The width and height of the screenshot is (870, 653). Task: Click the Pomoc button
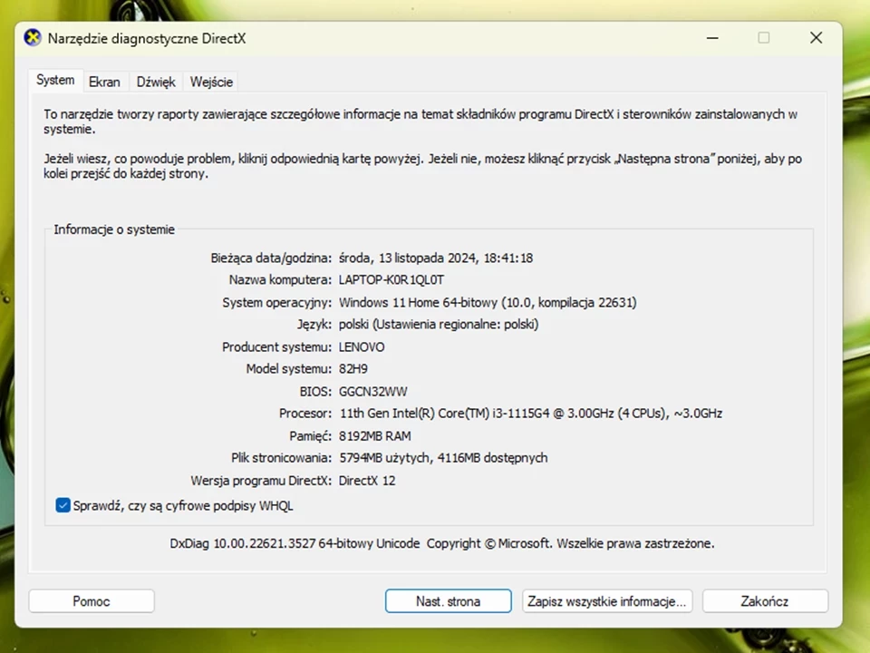(x=92, y=601)
